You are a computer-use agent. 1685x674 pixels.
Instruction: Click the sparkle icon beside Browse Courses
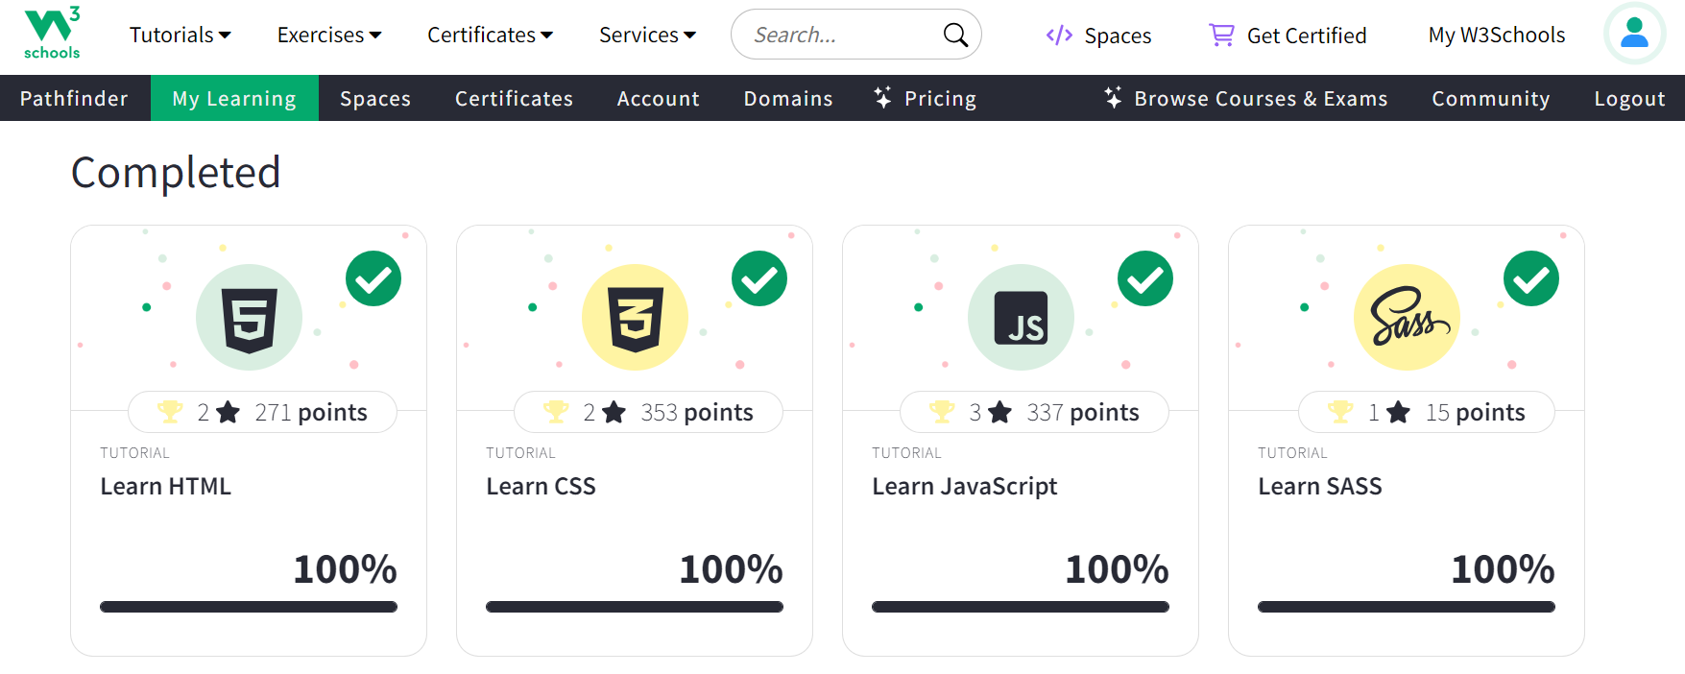coord(1113,97)
